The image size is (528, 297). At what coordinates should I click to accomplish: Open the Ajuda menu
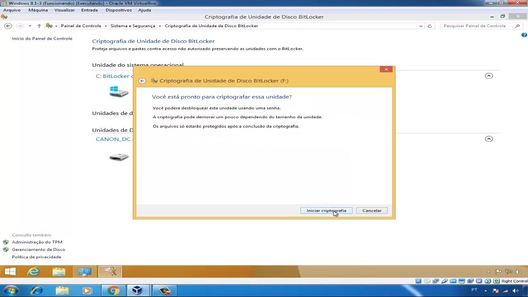tap(144, 10)
